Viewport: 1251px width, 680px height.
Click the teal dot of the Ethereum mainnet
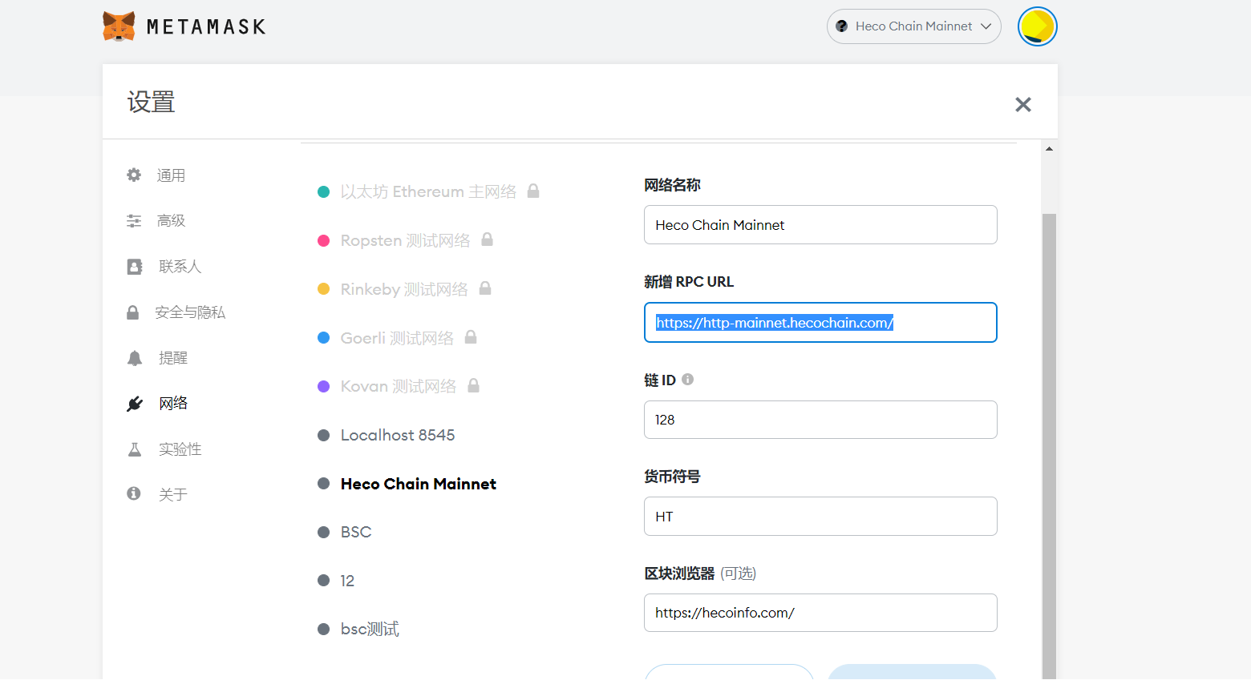[324, 191]
